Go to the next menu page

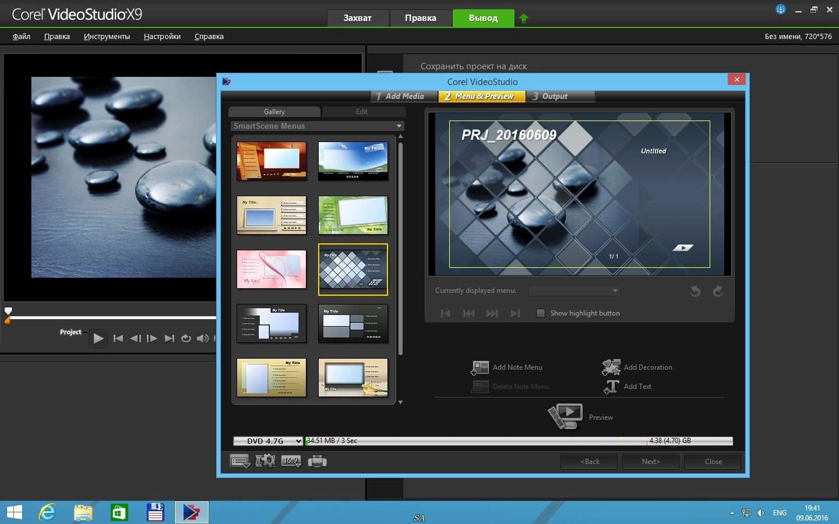[x=492, y=313]
